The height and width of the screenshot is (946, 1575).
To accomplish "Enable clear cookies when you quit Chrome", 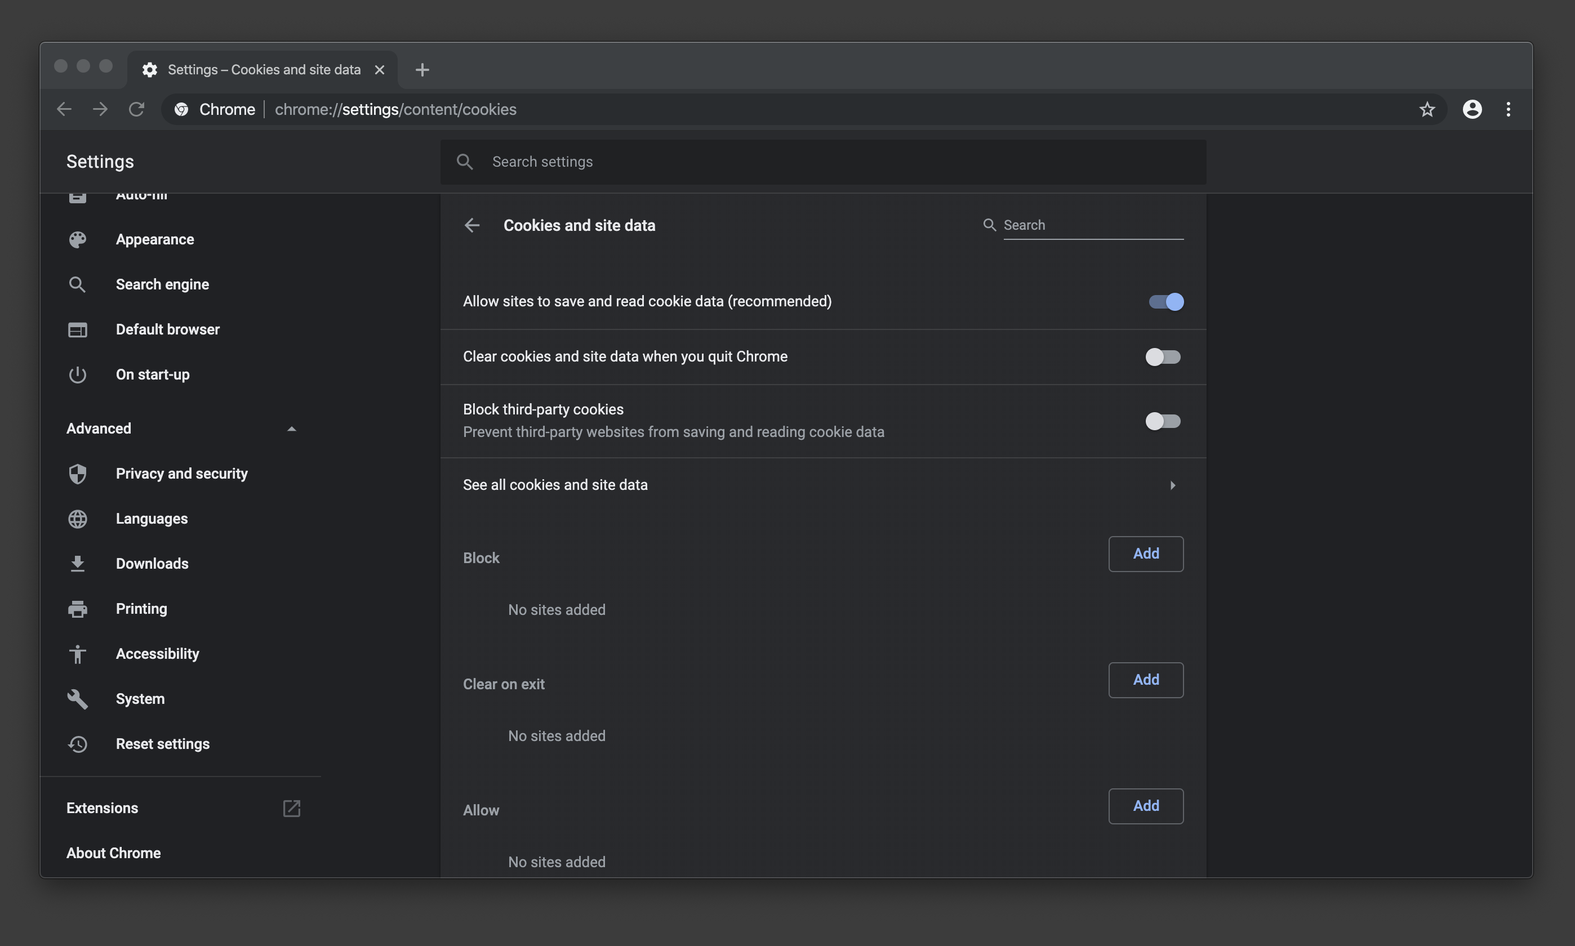I will pos(1163,357).
